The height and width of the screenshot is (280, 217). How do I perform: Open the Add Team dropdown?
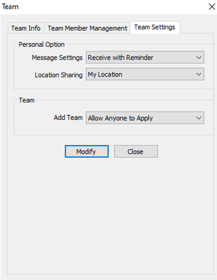pos(145,118)
